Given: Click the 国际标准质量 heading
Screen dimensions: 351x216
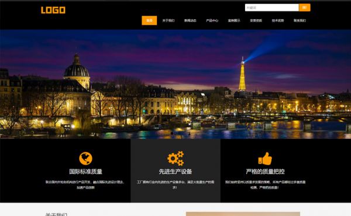Looking at the screenshot, I should pyautogui.click(x=86, y=172).
